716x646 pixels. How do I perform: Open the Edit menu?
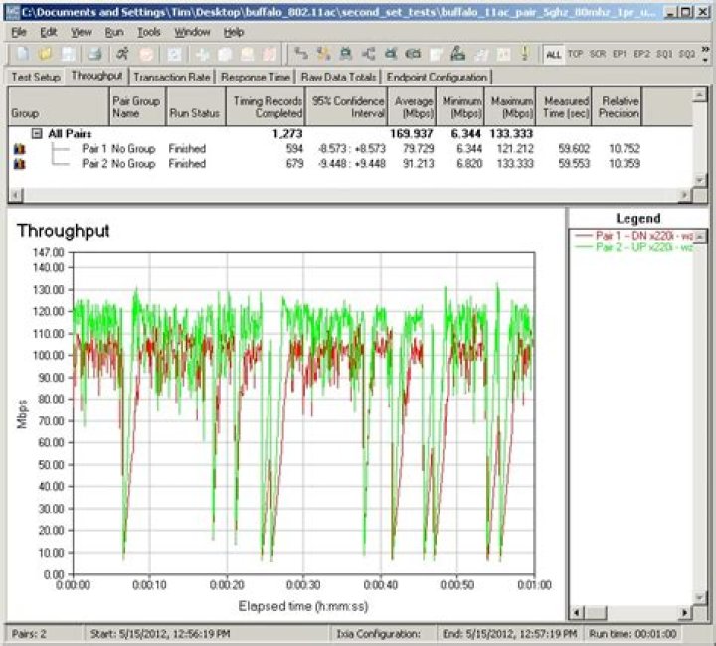tap(49, 32)
